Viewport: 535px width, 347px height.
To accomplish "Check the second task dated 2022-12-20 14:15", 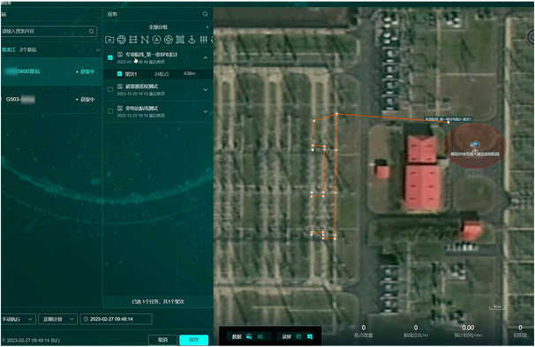I will [x=110, y=90].
